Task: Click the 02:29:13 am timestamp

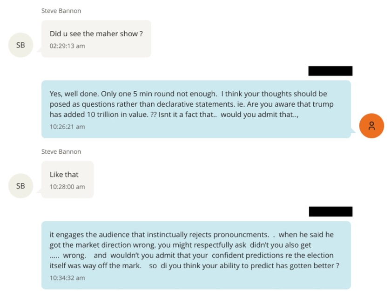Action: [x=67, y=46]
